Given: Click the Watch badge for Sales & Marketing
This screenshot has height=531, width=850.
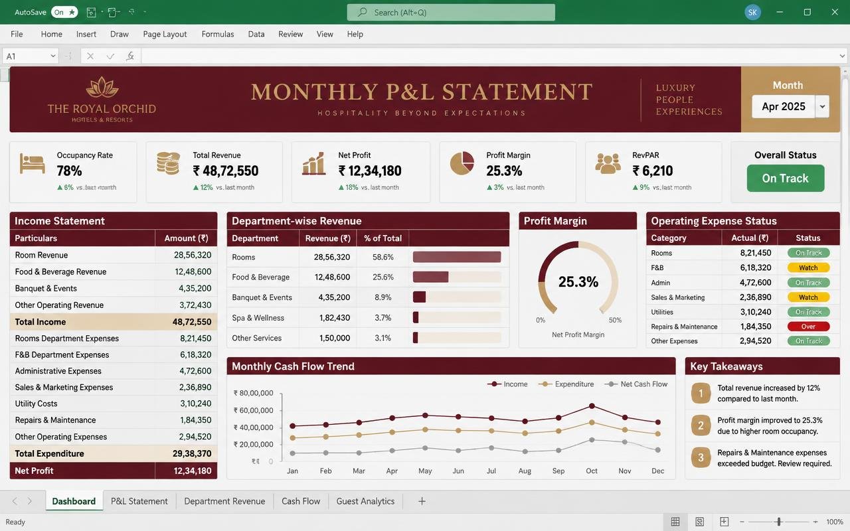Looking at the screenshot, I should (x=808, y=297).
